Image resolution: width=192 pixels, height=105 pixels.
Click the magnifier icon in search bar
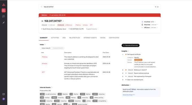click(x=42, y=7)
